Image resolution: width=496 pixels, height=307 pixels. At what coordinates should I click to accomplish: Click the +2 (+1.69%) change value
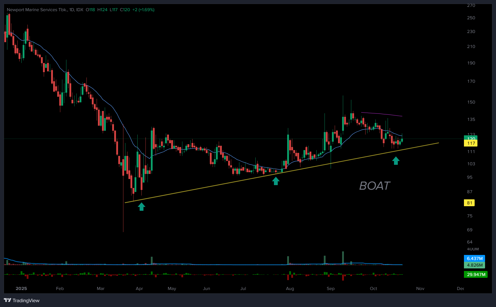coord(143,10)
